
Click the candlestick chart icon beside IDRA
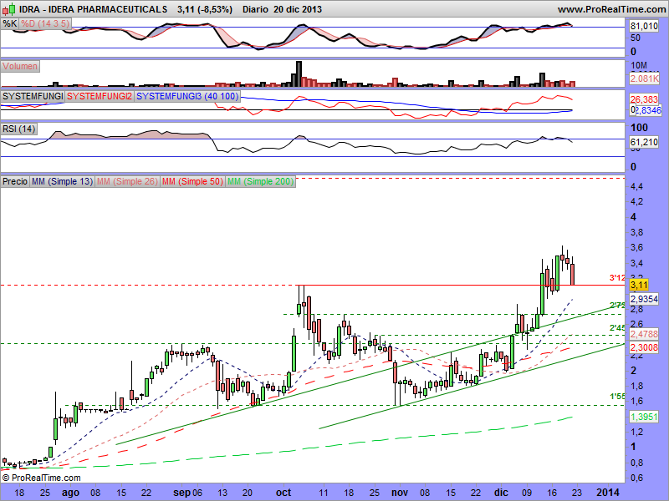click(x=8, y=8)
